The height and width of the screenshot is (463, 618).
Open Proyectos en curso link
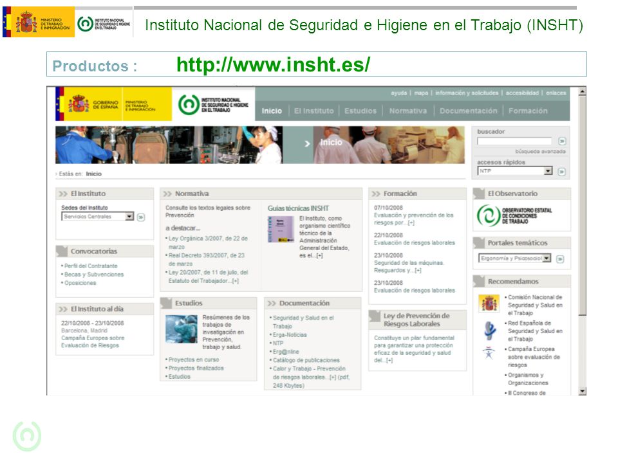coord(194,359)
